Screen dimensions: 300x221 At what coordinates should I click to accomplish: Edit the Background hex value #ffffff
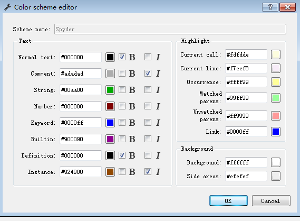tap(246, 162)
